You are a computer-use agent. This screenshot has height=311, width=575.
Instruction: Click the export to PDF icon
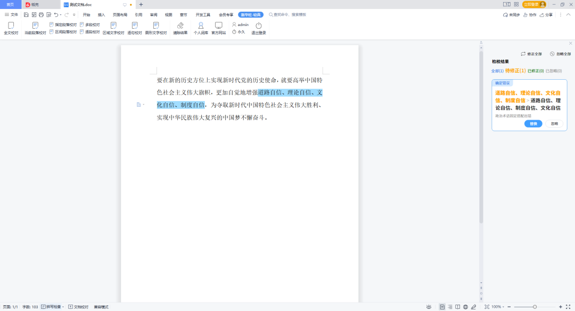34,15
